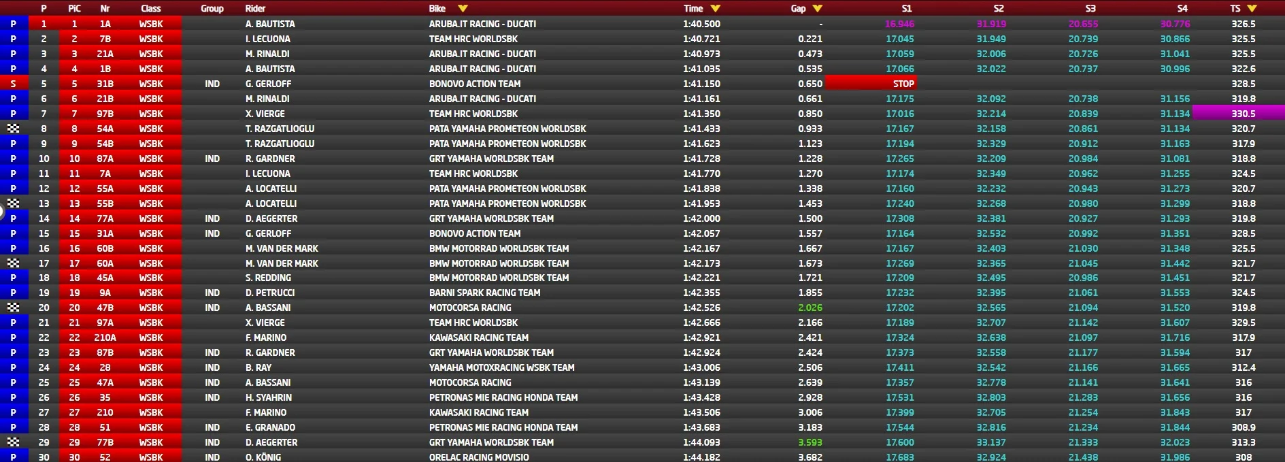Click the PIC column header
Image resolution: width=1285 pixels, height=462 pixels.
click(x=74, y=9)
